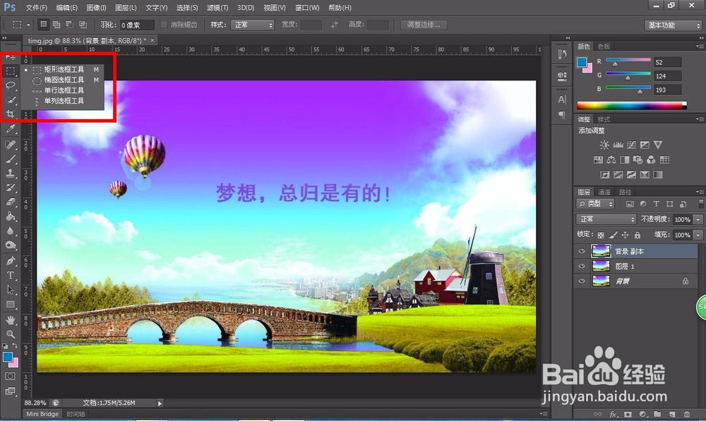Expand the status bar info arrow
Viewport: 706px width, 421px height.
(x=160, y=403)
